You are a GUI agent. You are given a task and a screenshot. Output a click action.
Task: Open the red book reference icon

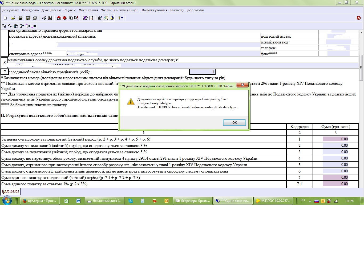pos(64,18)
